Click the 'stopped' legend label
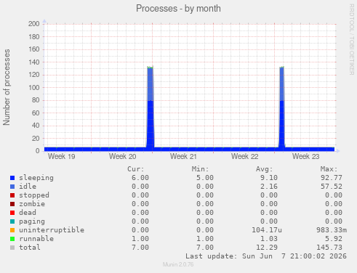This screenshot has height=273, width=357. coord(34,195)
